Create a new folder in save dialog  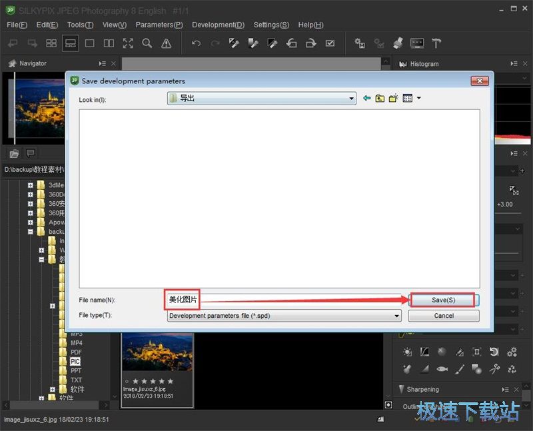pos(394,98)
